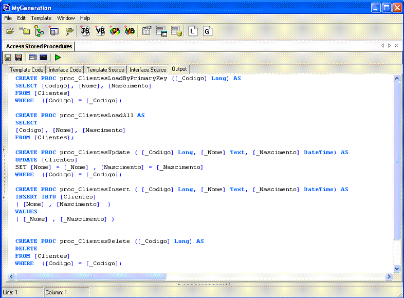Click the clipboard properties icon
404x298 pixels.
point(147,31)
